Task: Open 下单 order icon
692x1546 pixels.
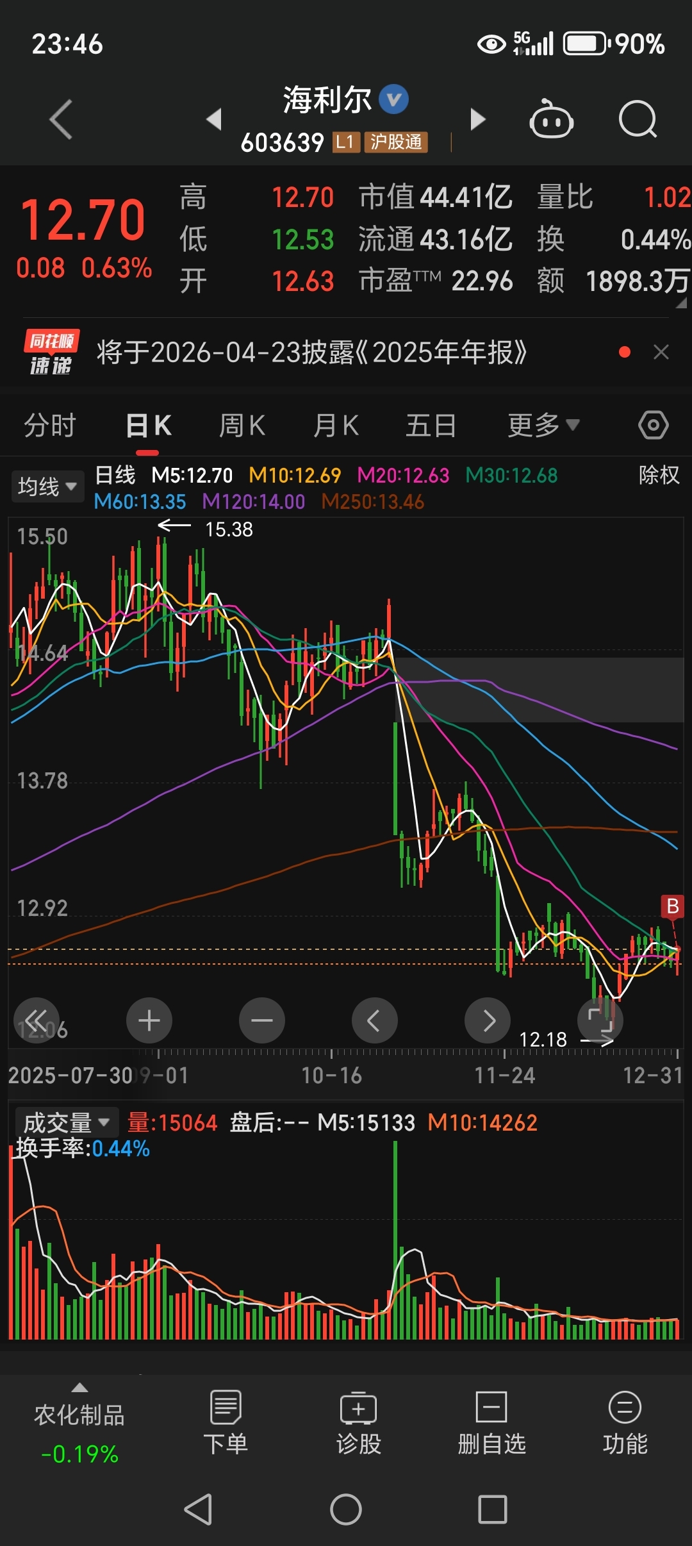Action: pos(226,1424)
